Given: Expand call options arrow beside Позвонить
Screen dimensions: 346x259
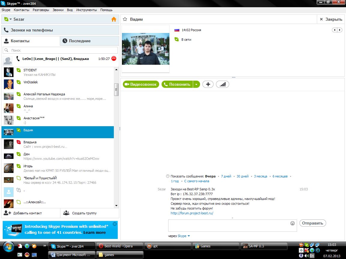Looking at the screenshot, I should pos(196,84).
